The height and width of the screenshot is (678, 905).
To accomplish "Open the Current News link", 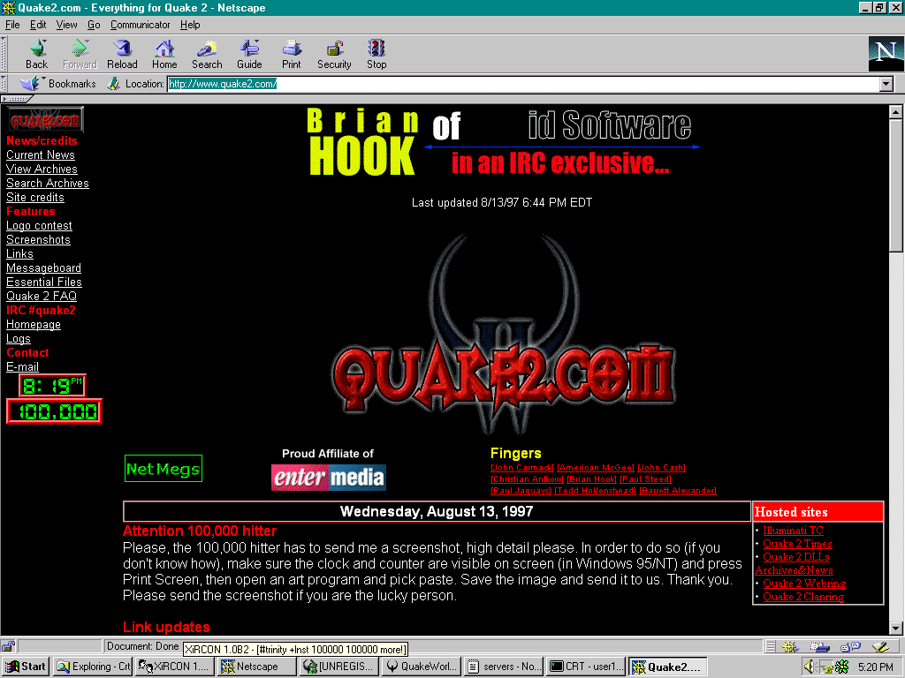I will [x=41, y=154].
